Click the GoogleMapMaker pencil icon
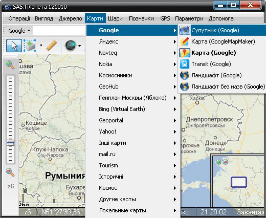 (185, 41)
